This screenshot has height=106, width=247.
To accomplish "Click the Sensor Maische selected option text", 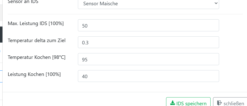I will point(100,4).
